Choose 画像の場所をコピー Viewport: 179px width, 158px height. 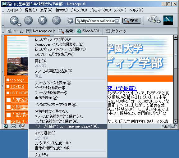tap(68, 148)
